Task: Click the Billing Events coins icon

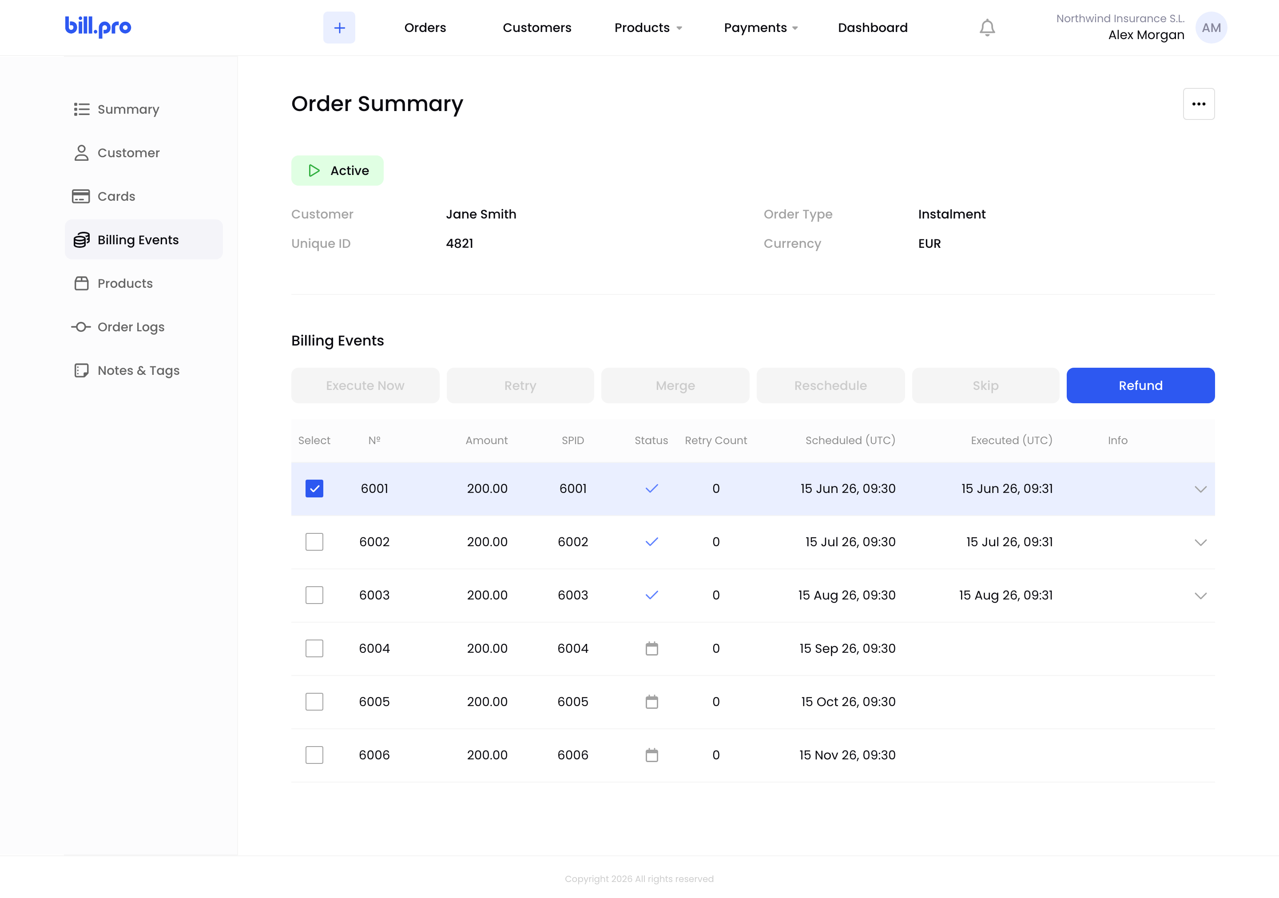Action: coord(82,239)
